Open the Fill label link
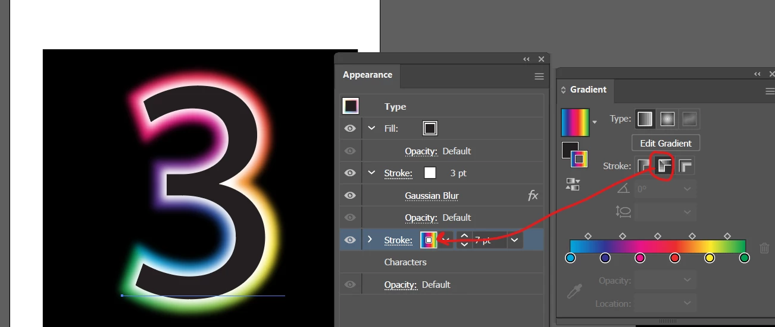Viewport: 775px width, 327px height. 391,128
